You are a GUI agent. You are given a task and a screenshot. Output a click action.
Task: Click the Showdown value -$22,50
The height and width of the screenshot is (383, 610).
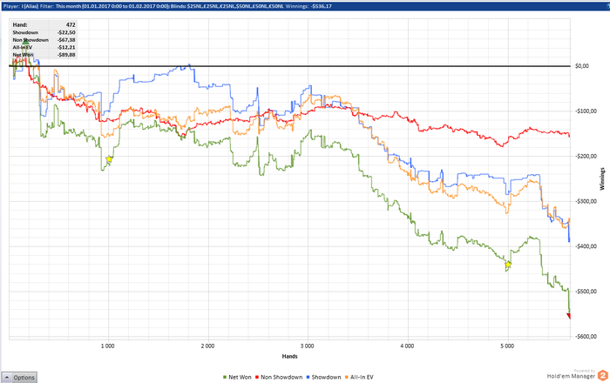tap(66, 32)
